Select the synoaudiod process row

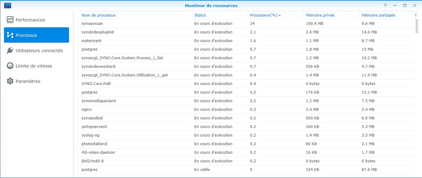coord(247,118)
